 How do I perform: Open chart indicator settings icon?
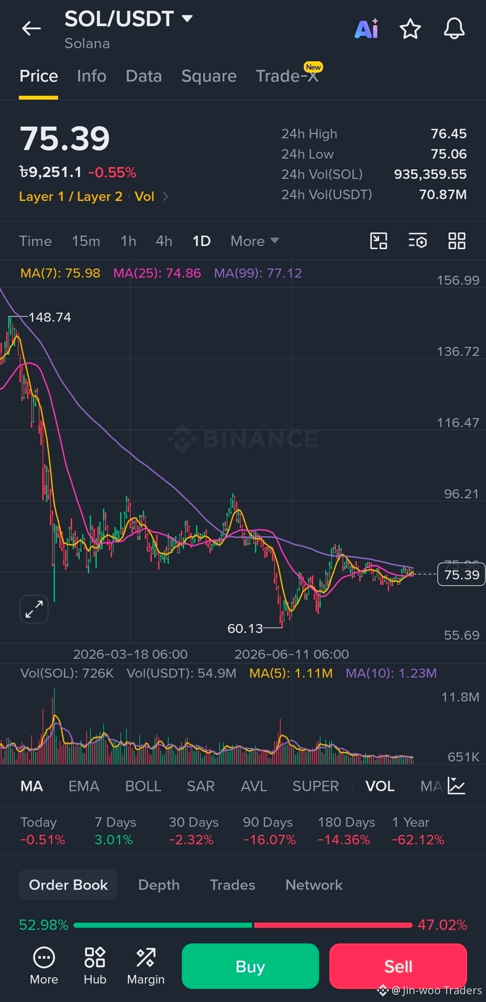418,241
